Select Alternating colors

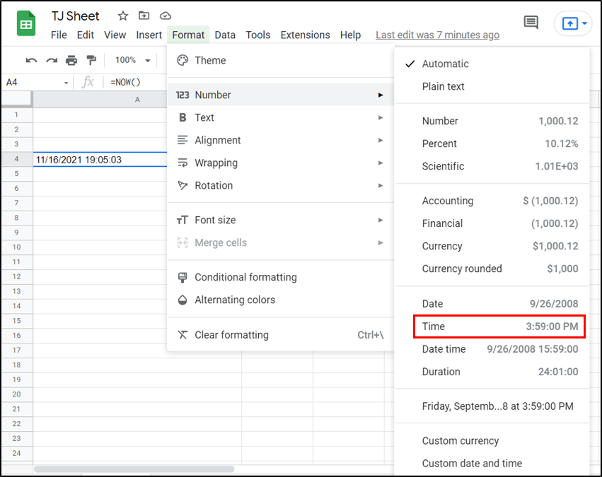point(281,300)
